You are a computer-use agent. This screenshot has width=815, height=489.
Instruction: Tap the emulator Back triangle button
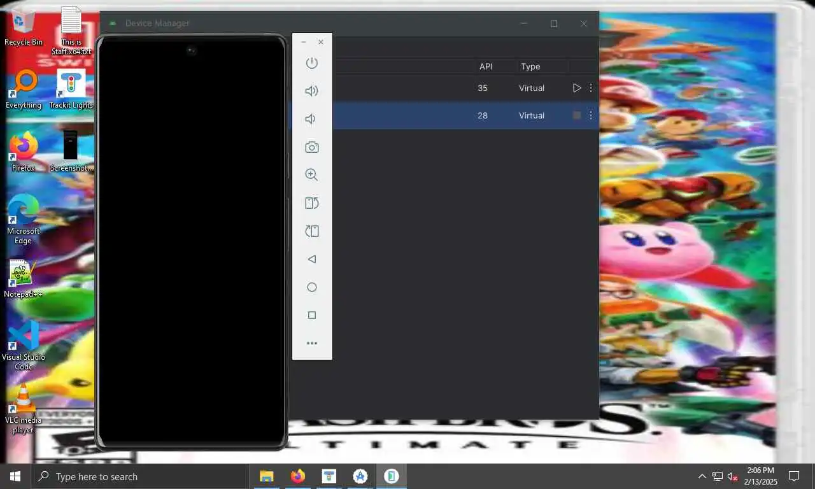point(311,259)
